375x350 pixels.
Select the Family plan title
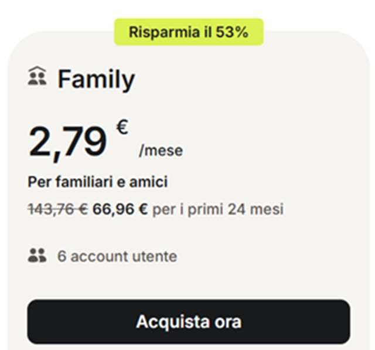[96, 79]
